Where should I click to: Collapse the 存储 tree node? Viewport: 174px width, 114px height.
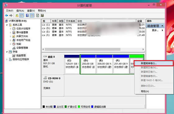(x=7, y=52)
